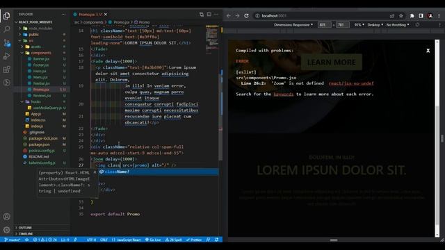Click the viewport height input field
Image resolution: width=445 pixels, height=250 pixels.
point(343,25)
